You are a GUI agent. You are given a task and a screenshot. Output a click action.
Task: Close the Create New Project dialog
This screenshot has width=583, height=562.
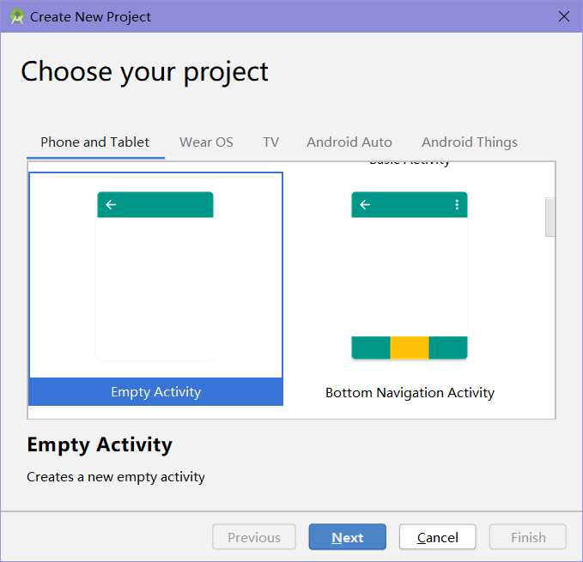click(x=563, y=16)
